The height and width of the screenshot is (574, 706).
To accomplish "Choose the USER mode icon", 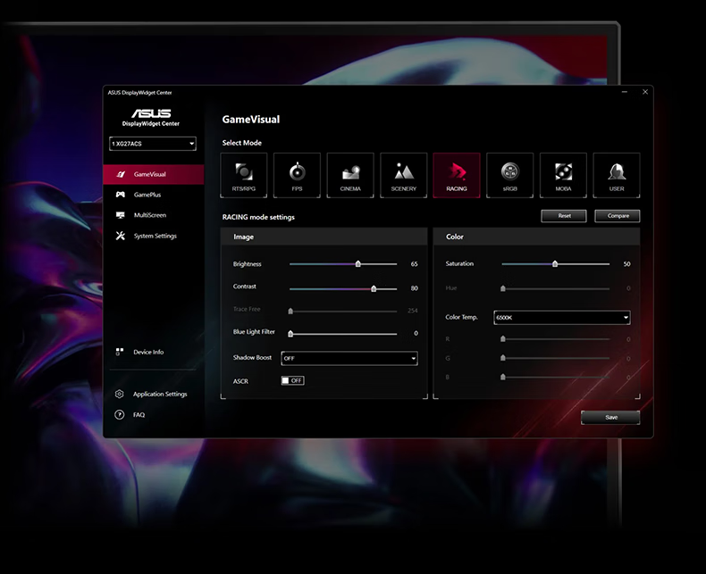I will point(617,175).
